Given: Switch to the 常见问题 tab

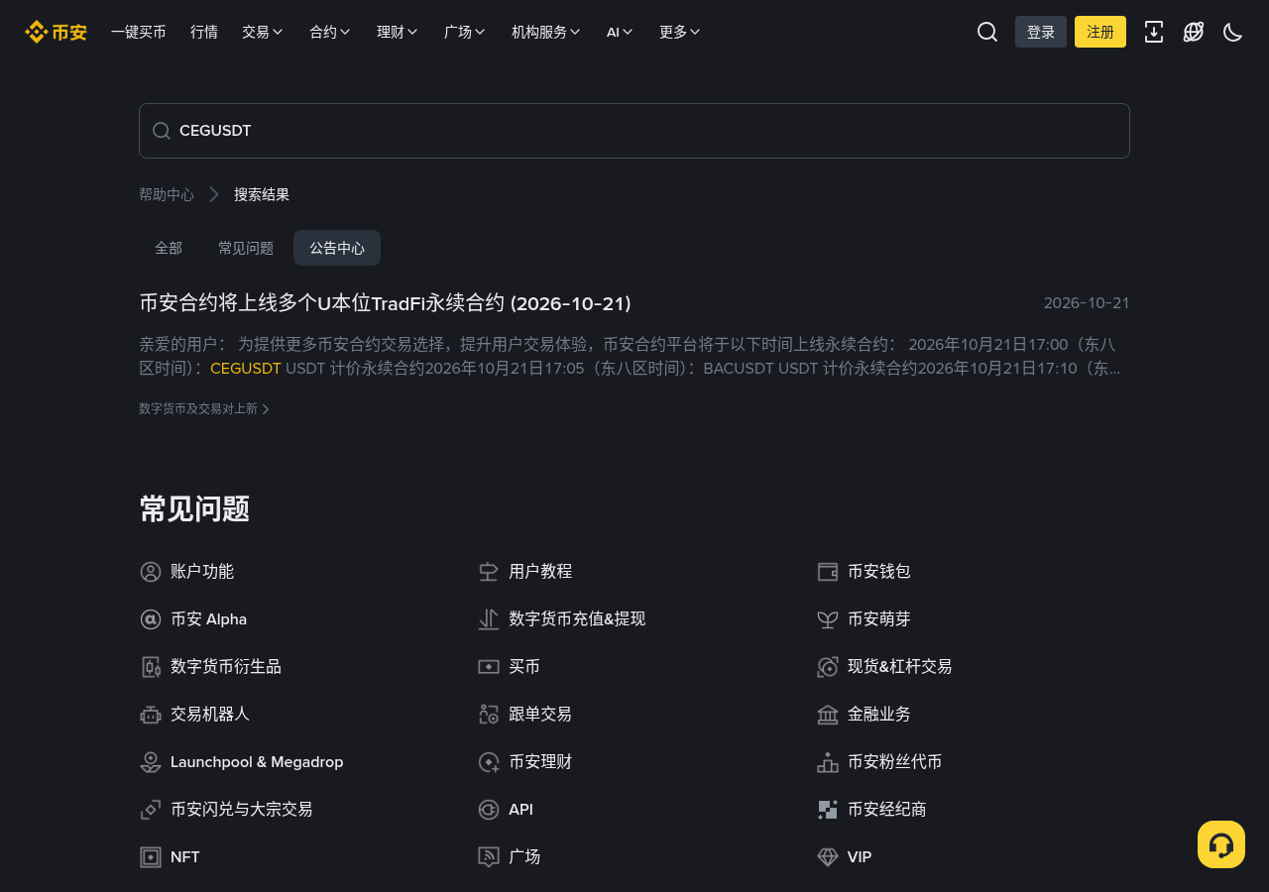Looking at the screenshot, I should pos(246,248).
